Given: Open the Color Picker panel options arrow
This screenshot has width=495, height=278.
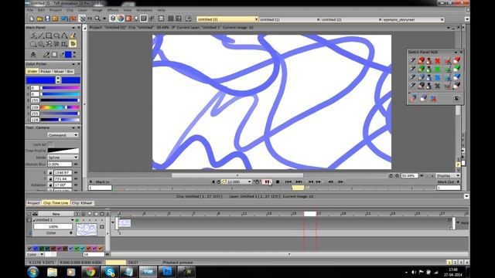Looking at the screenshot, I should pos(73,64).
